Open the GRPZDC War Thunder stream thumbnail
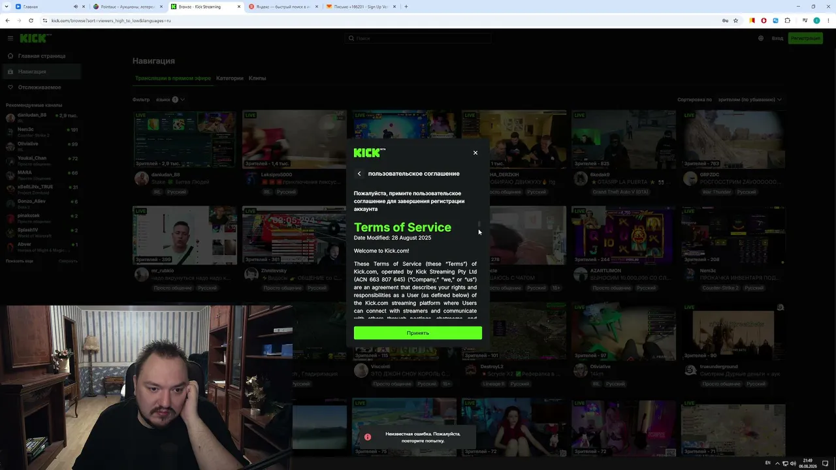 (x=733, y=139)
